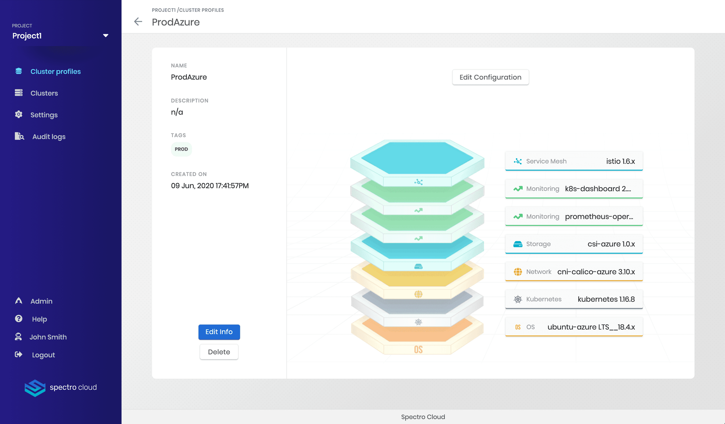Select the Service Mesh istio 1.6.x layer card

pos(574,161)
